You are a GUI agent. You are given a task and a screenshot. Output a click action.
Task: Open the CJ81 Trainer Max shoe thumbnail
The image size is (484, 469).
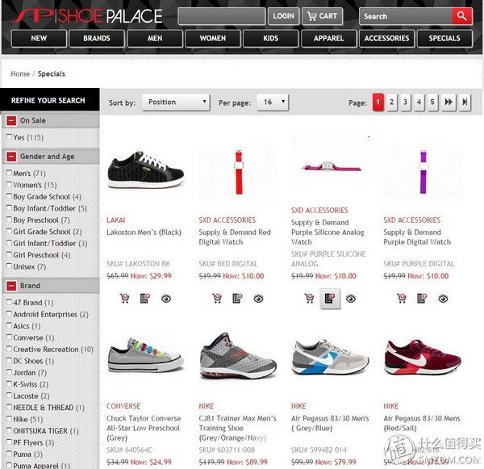[x=238, y=356]
